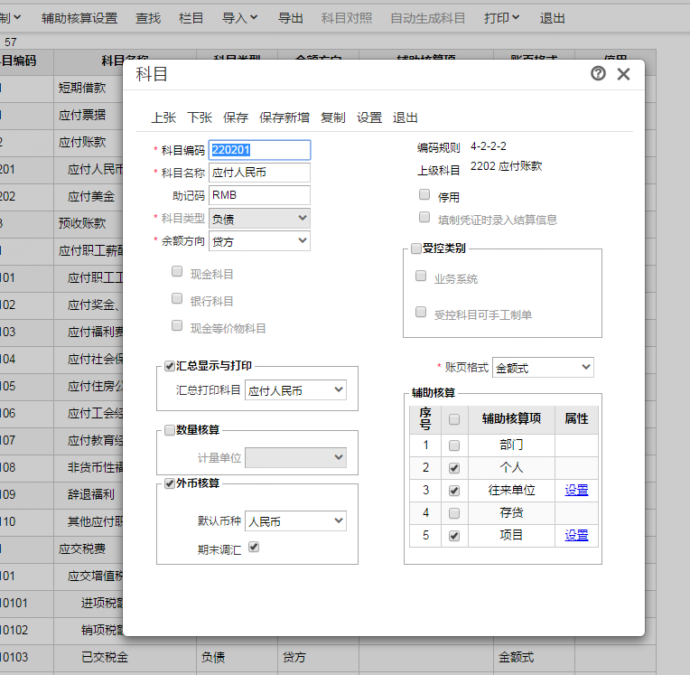Open 辅助核算设置 in main toolbar
Image resolution: width=690 pixels, height=675 pixels.
tap(79, 18)
